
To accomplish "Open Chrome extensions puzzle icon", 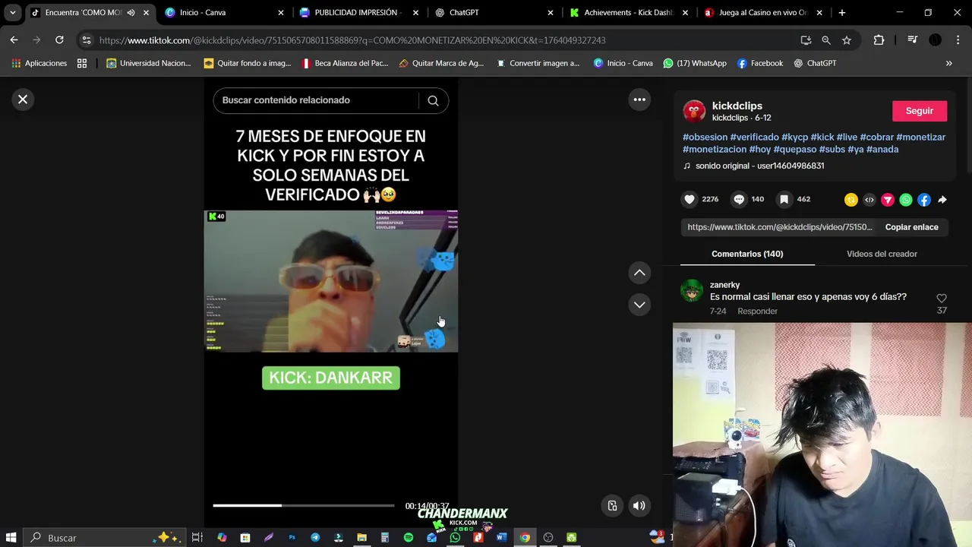I will (x=879, y=40).
